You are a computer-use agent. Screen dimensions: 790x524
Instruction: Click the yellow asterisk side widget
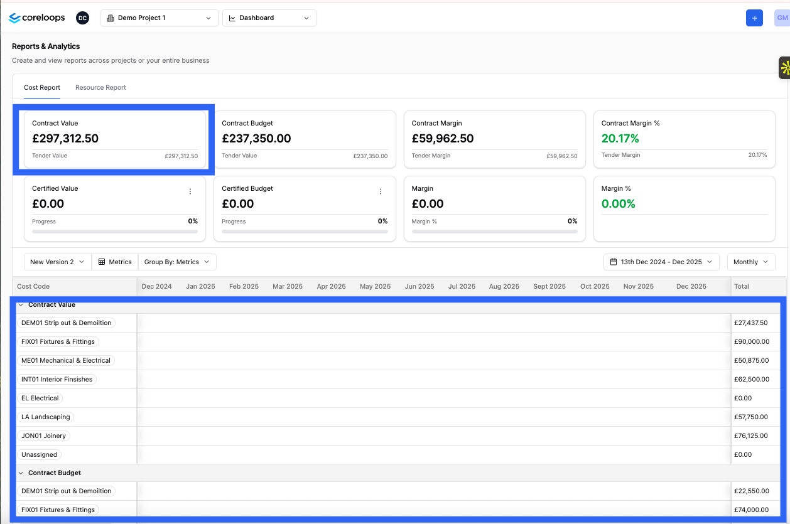tap(784, 68)
